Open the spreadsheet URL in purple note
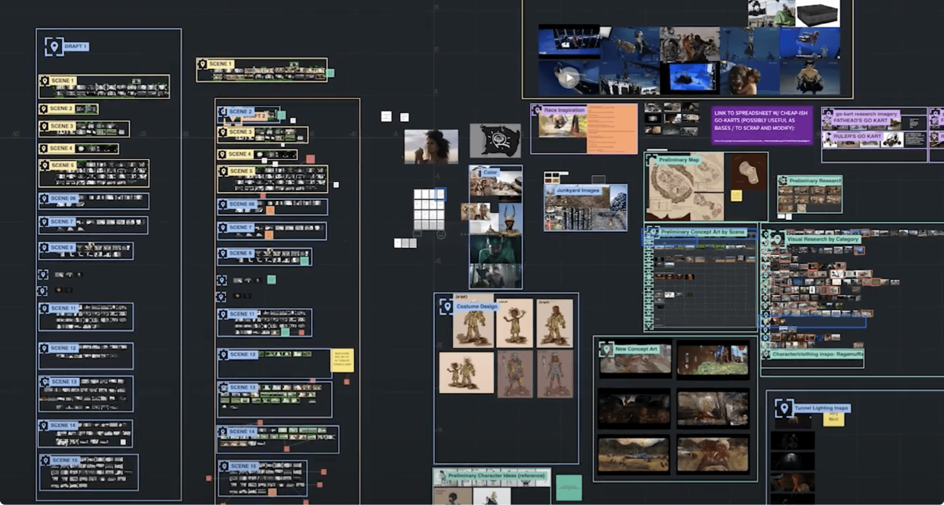Image resolution: width=944 pixels, height=505 pixels. (x=762, y=141)
